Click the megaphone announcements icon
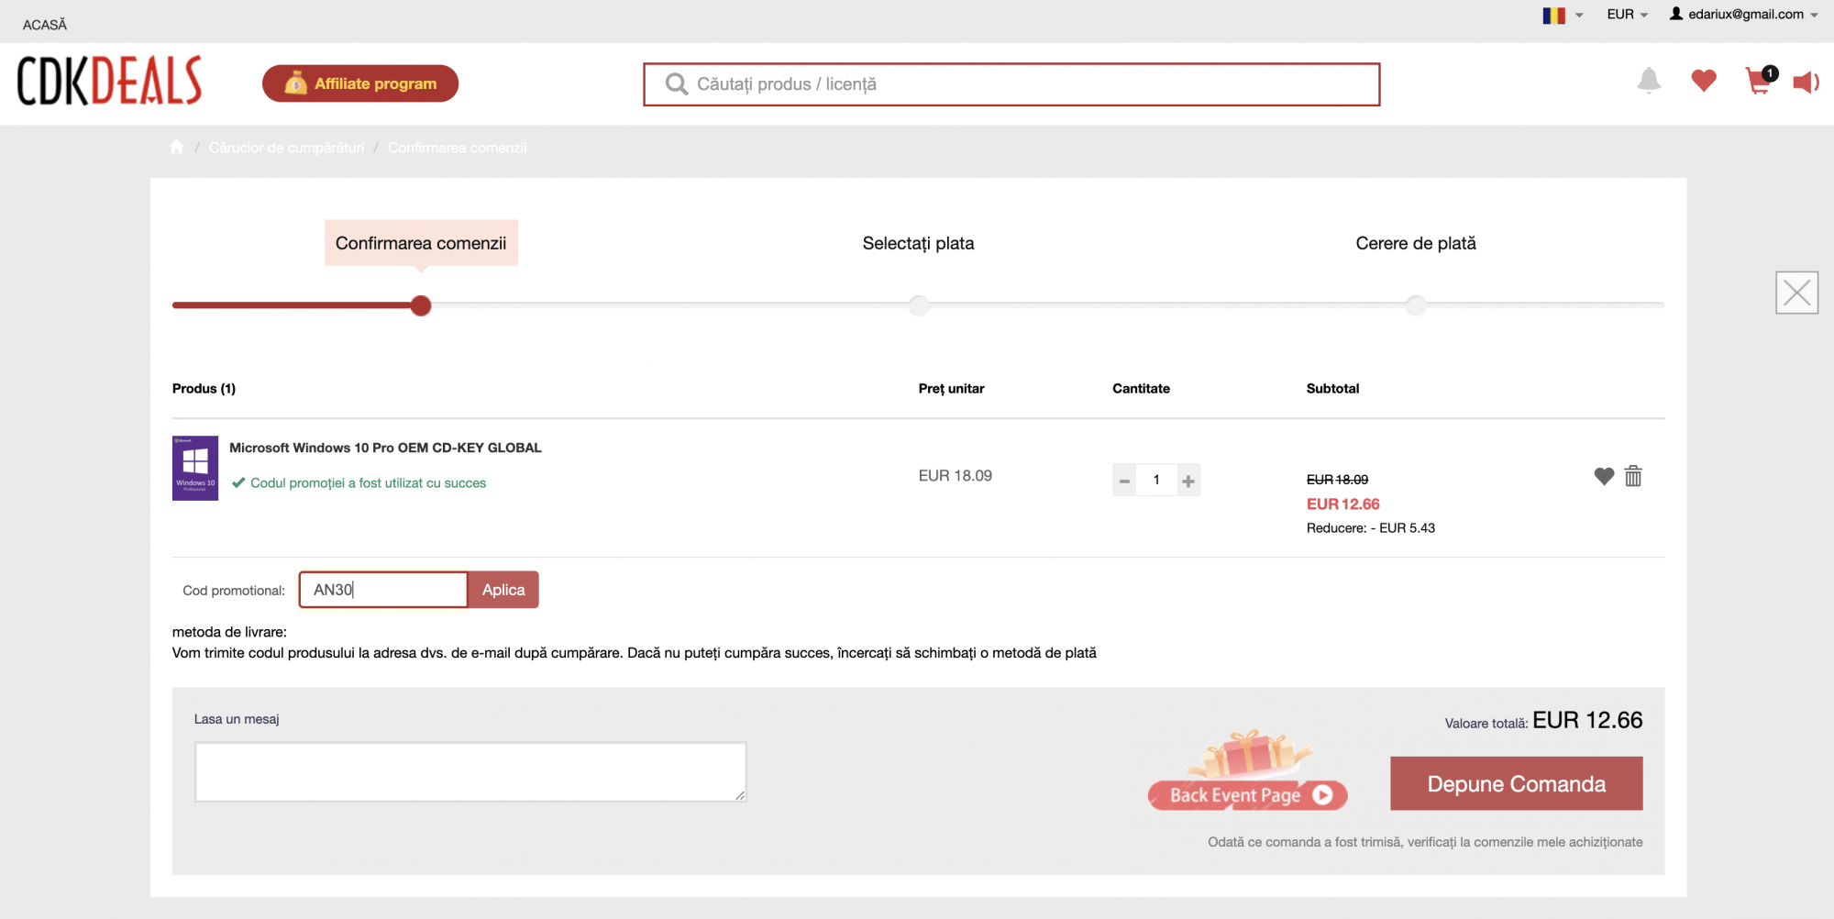The width and height of the screenshot is (1834, 919). pos(1806,83)
